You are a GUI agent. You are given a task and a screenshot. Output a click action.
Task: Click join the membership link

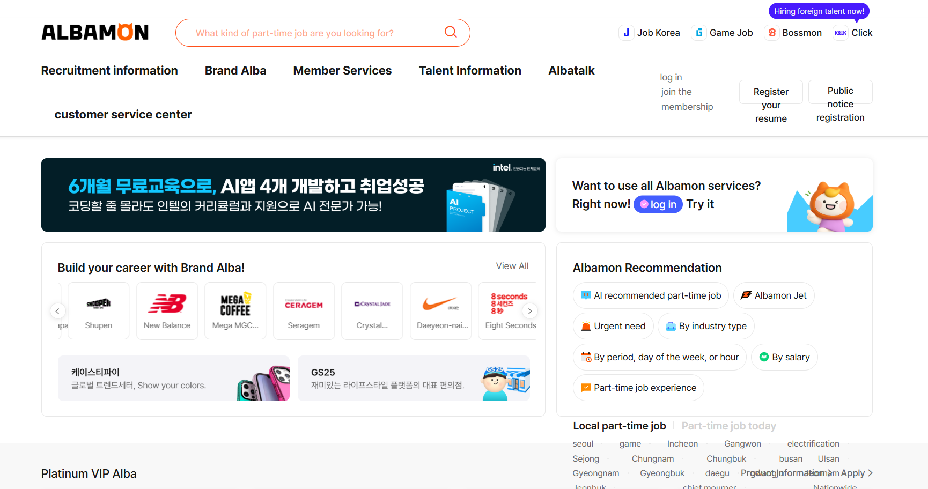[x=687, y=99]
